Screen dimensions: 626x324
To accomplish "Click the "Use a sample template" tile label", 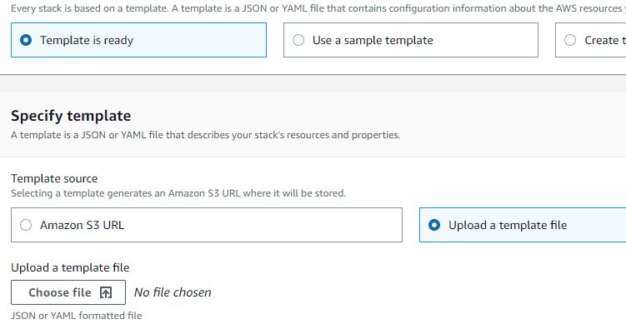I will [373, 40].
